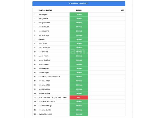The width and height of the screenshot is (158, 118).
Task: Select the NOT column header
Action: click(122, 10)
